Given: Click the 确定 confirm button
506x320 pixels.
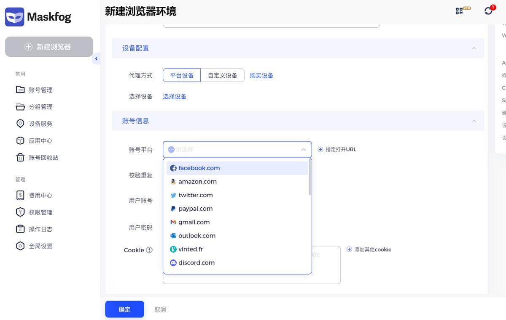Looking at the screenshot, I should tap(124, 309).
